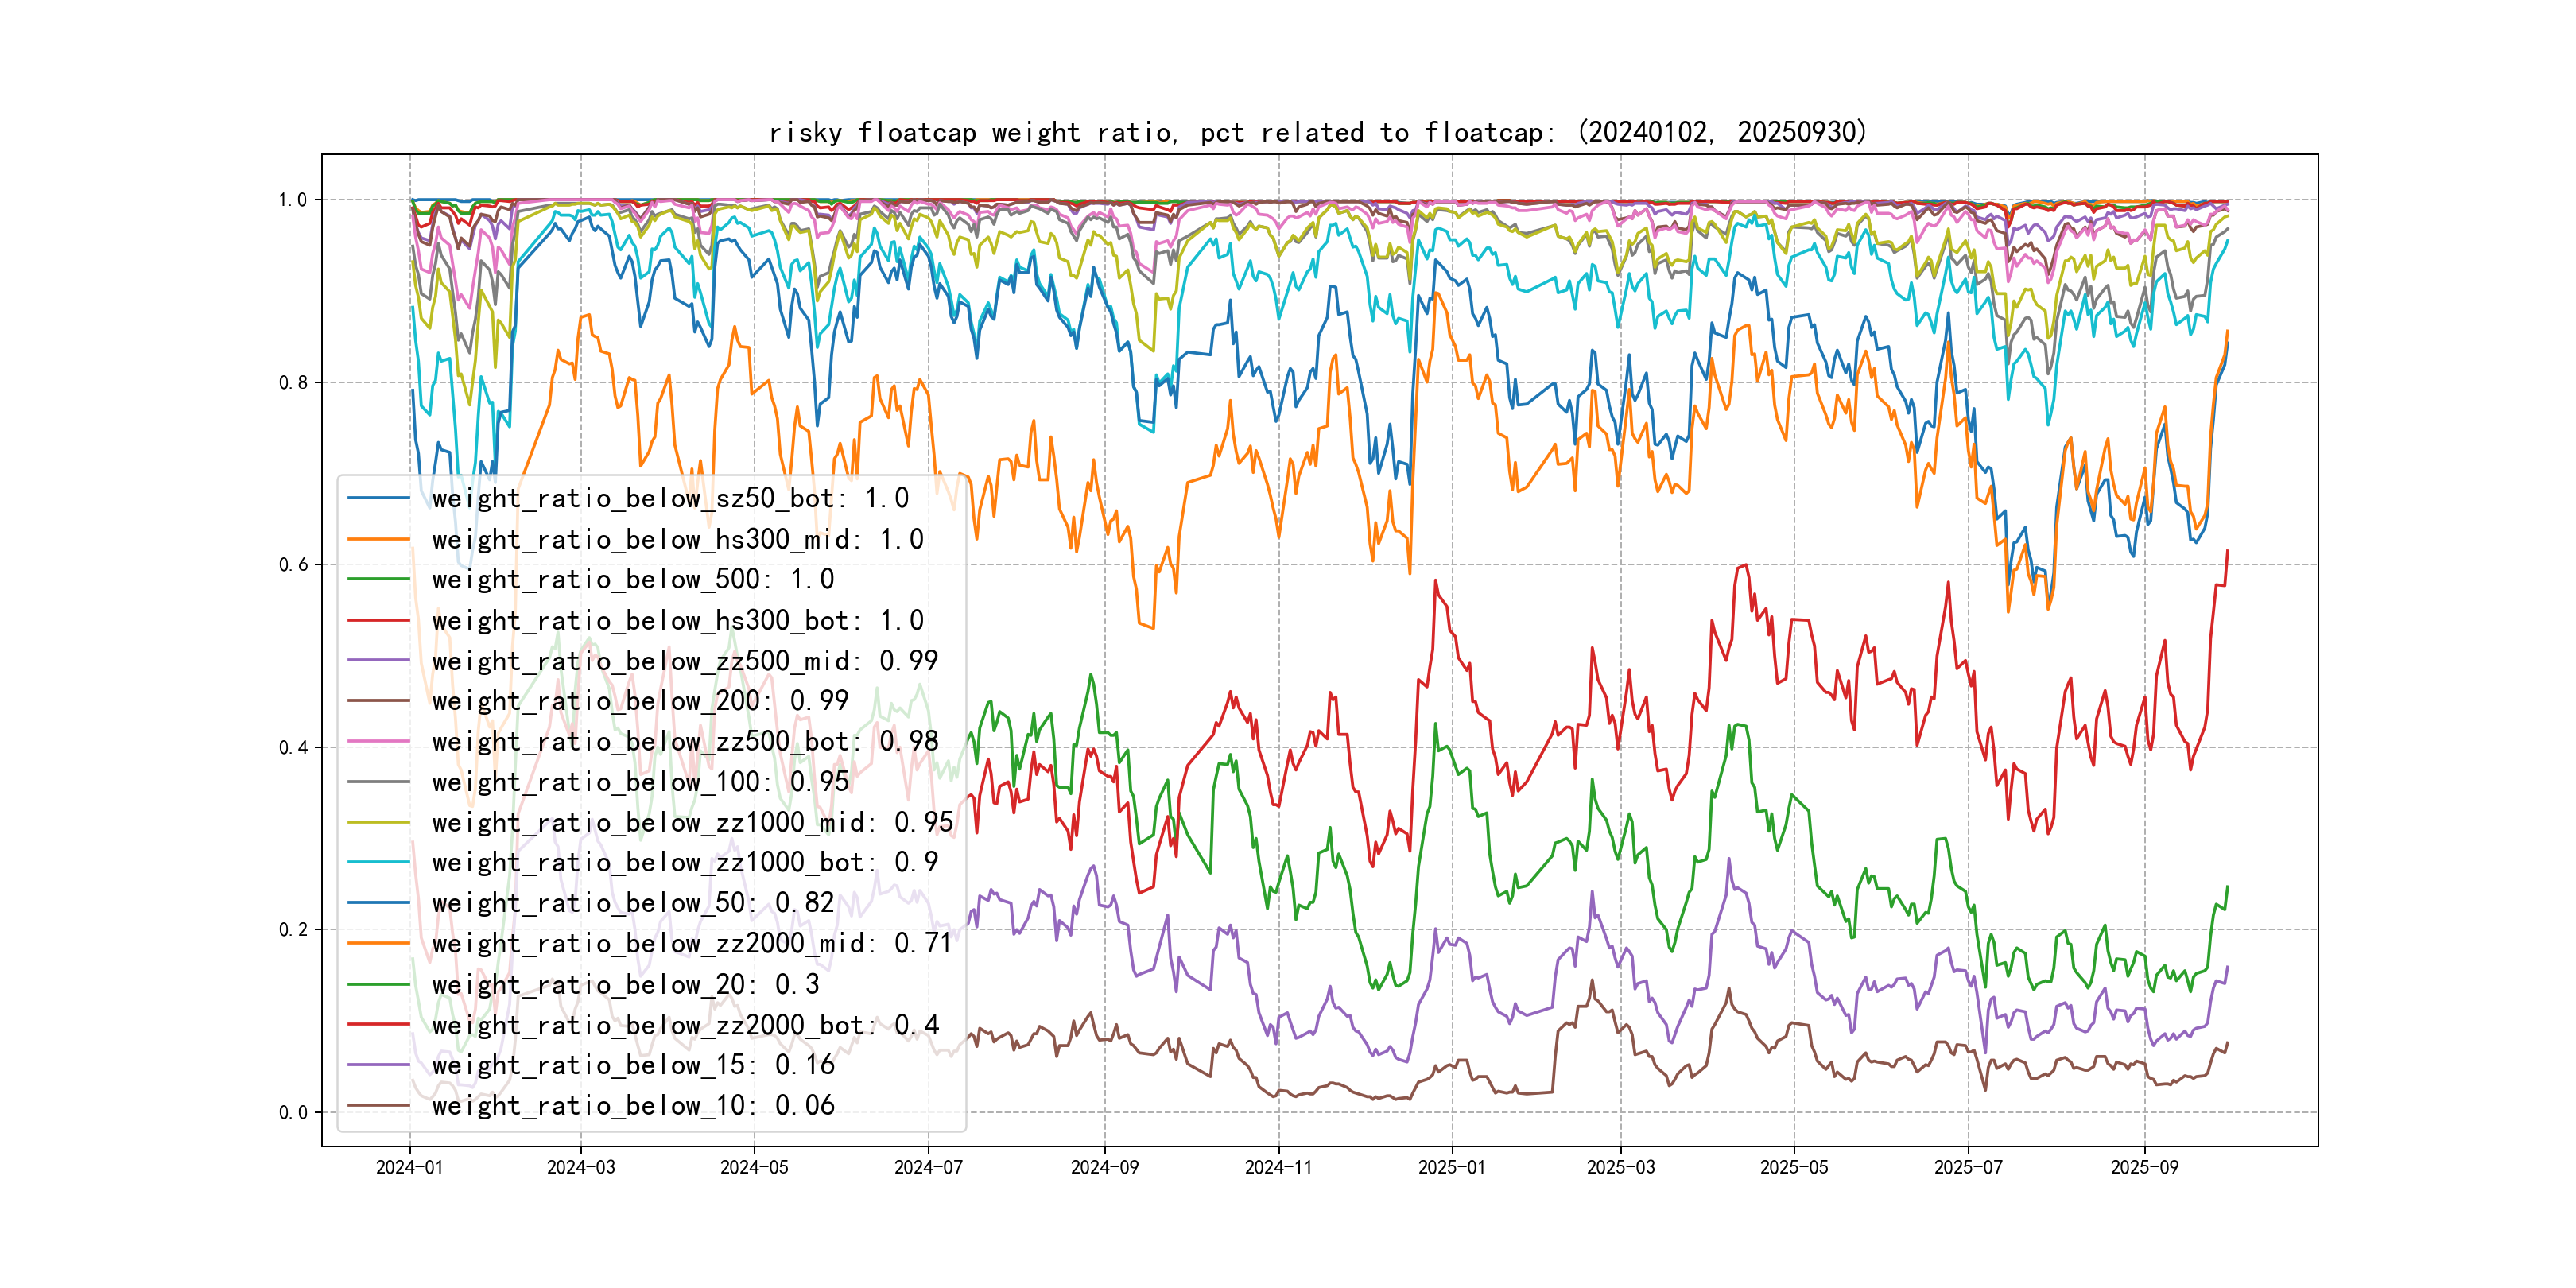Click legend label weight_ratio_below_10

[632, 1106]
